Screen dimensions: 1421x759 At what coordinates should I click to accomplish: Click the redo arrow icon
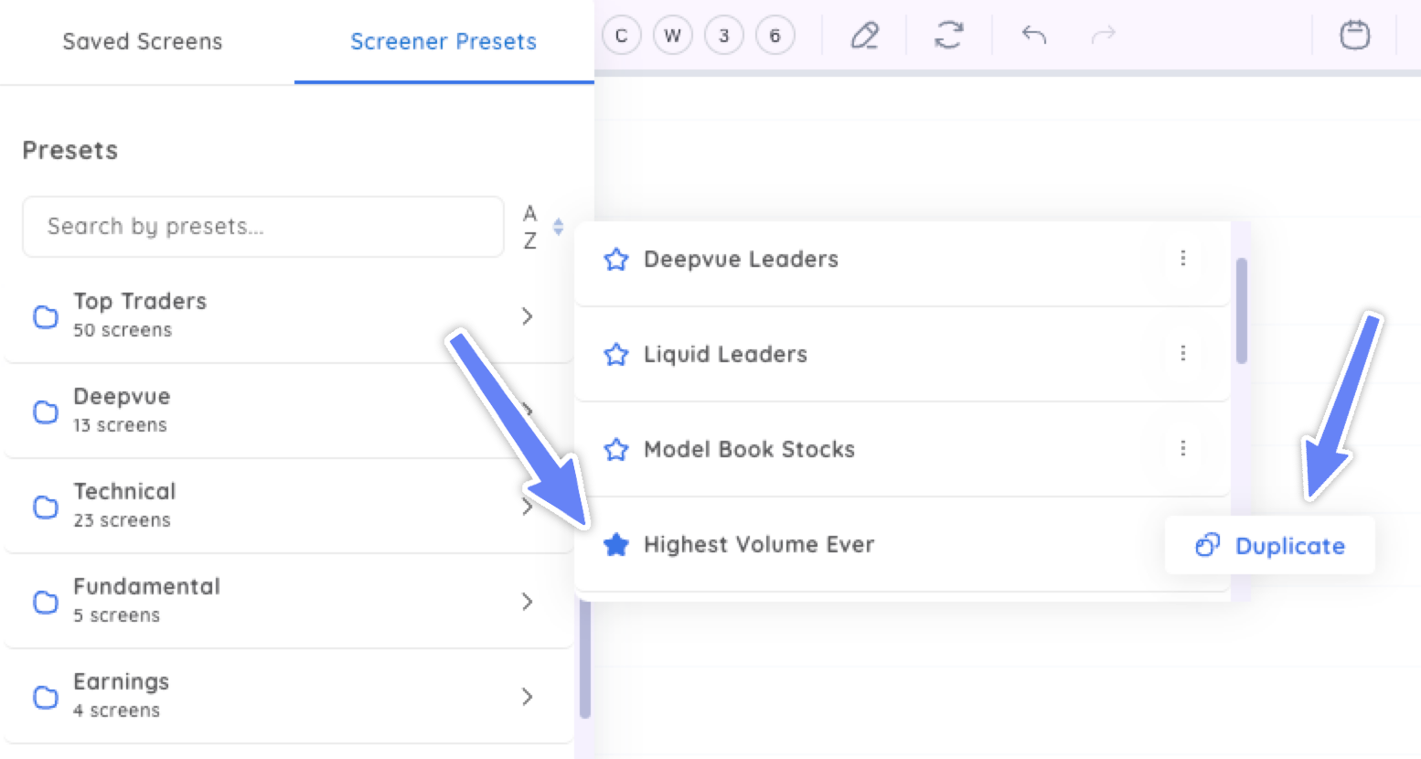tap(1104, 36)
